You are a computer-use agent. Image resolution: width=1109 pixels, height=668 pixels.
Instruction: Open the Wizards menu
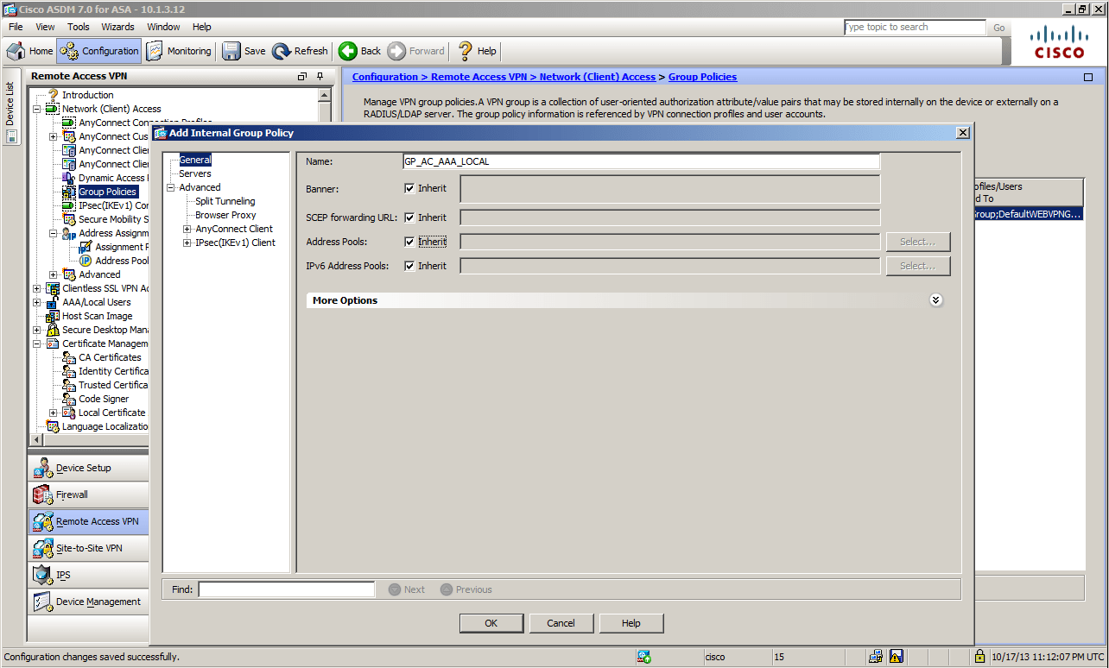(118, 27)
